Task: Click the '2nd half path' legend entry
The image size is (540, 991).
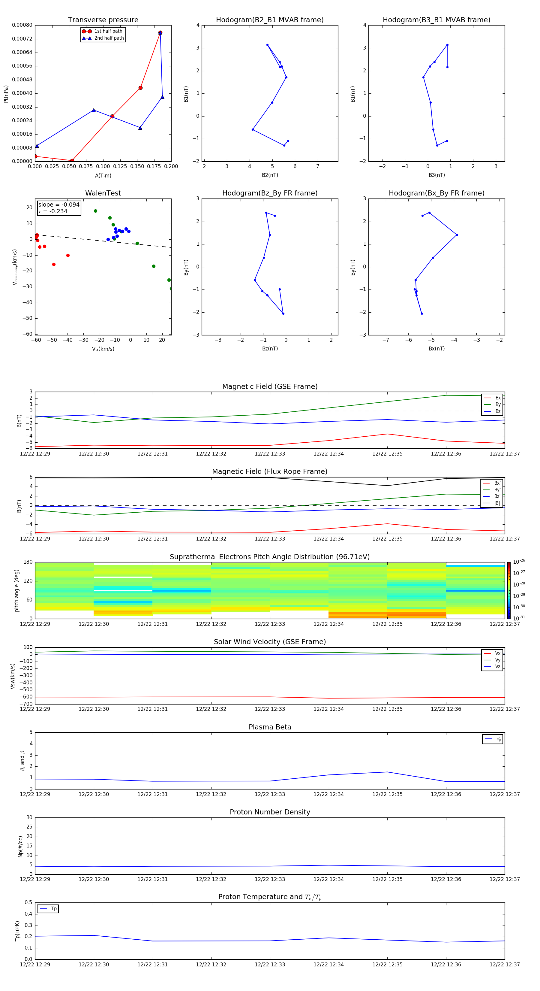Action: click(x=103, y=38)
